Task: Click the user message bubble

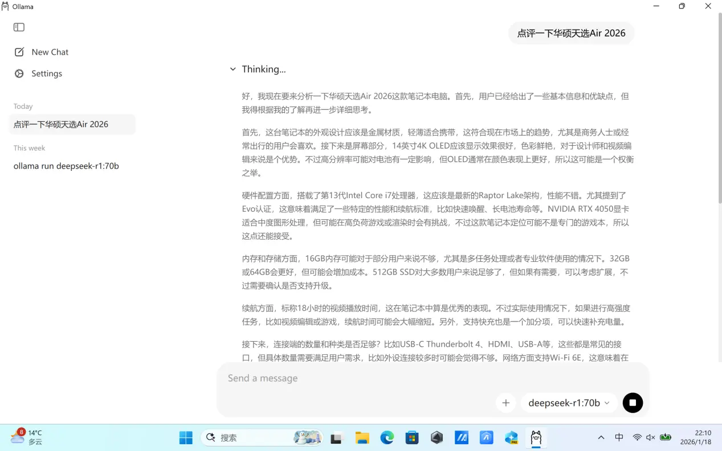Action: pos(571,33)
